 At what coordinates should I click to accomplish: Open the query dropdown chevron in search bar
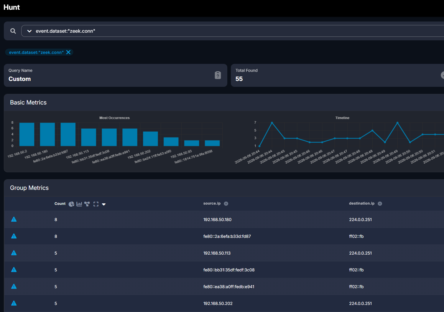tap(29, 31)
